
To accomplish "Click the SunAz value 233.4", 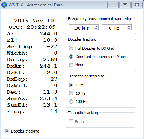I will (x=48, y=98).
